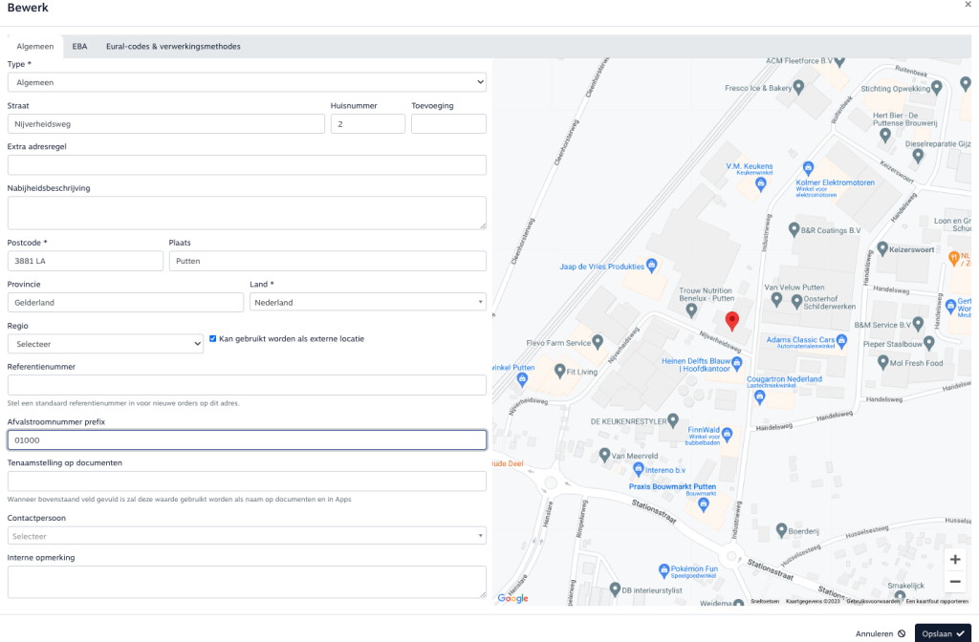
Task: Toggle 'Kan gebruikt worden als externe locatie' checkbox
Action: [213, 339]
